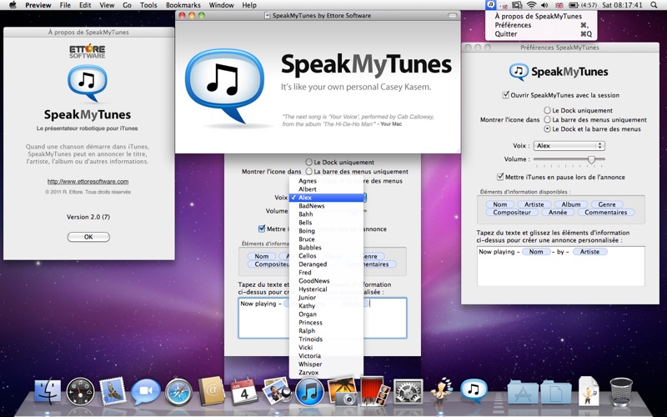Pick the checked Alex voice entry
The image size is (667, 417).
pyautogui.click(x=326, y=198)
